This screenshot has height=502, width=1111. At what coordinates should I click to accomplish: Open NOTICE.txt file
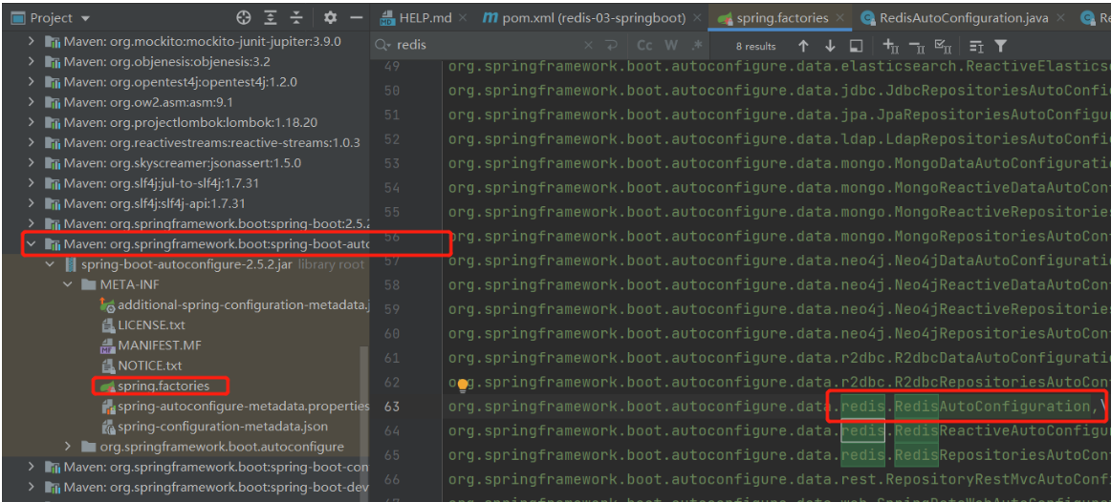(142, 366)
